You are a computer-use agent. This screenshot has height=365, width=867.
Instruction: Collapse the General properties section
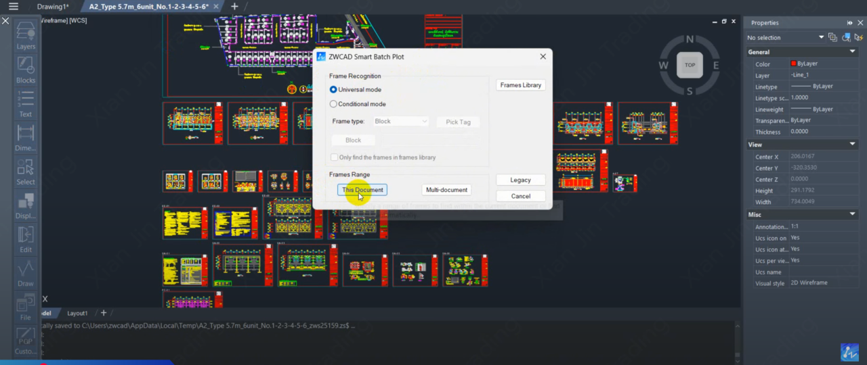point(853,52)
